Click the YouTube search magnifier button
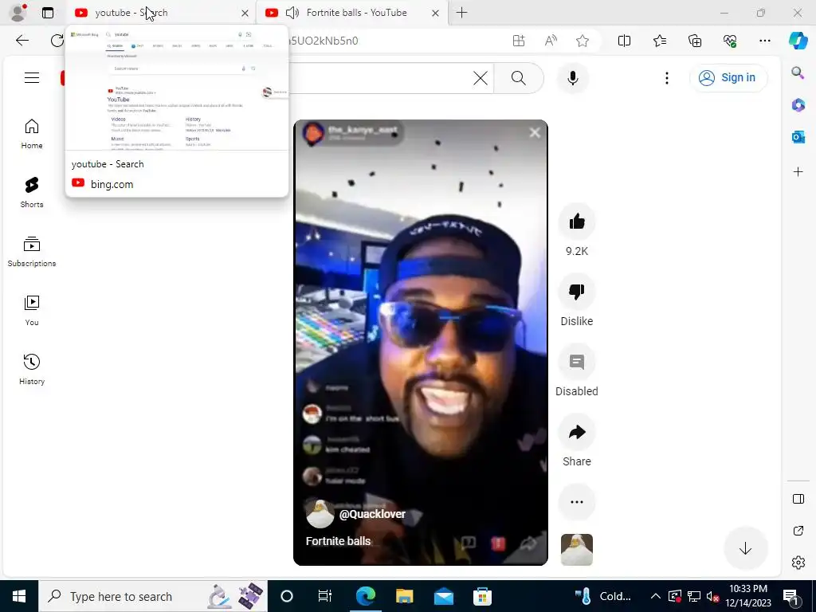This screenshot has width=816, height=612. [x=518, y=78]
